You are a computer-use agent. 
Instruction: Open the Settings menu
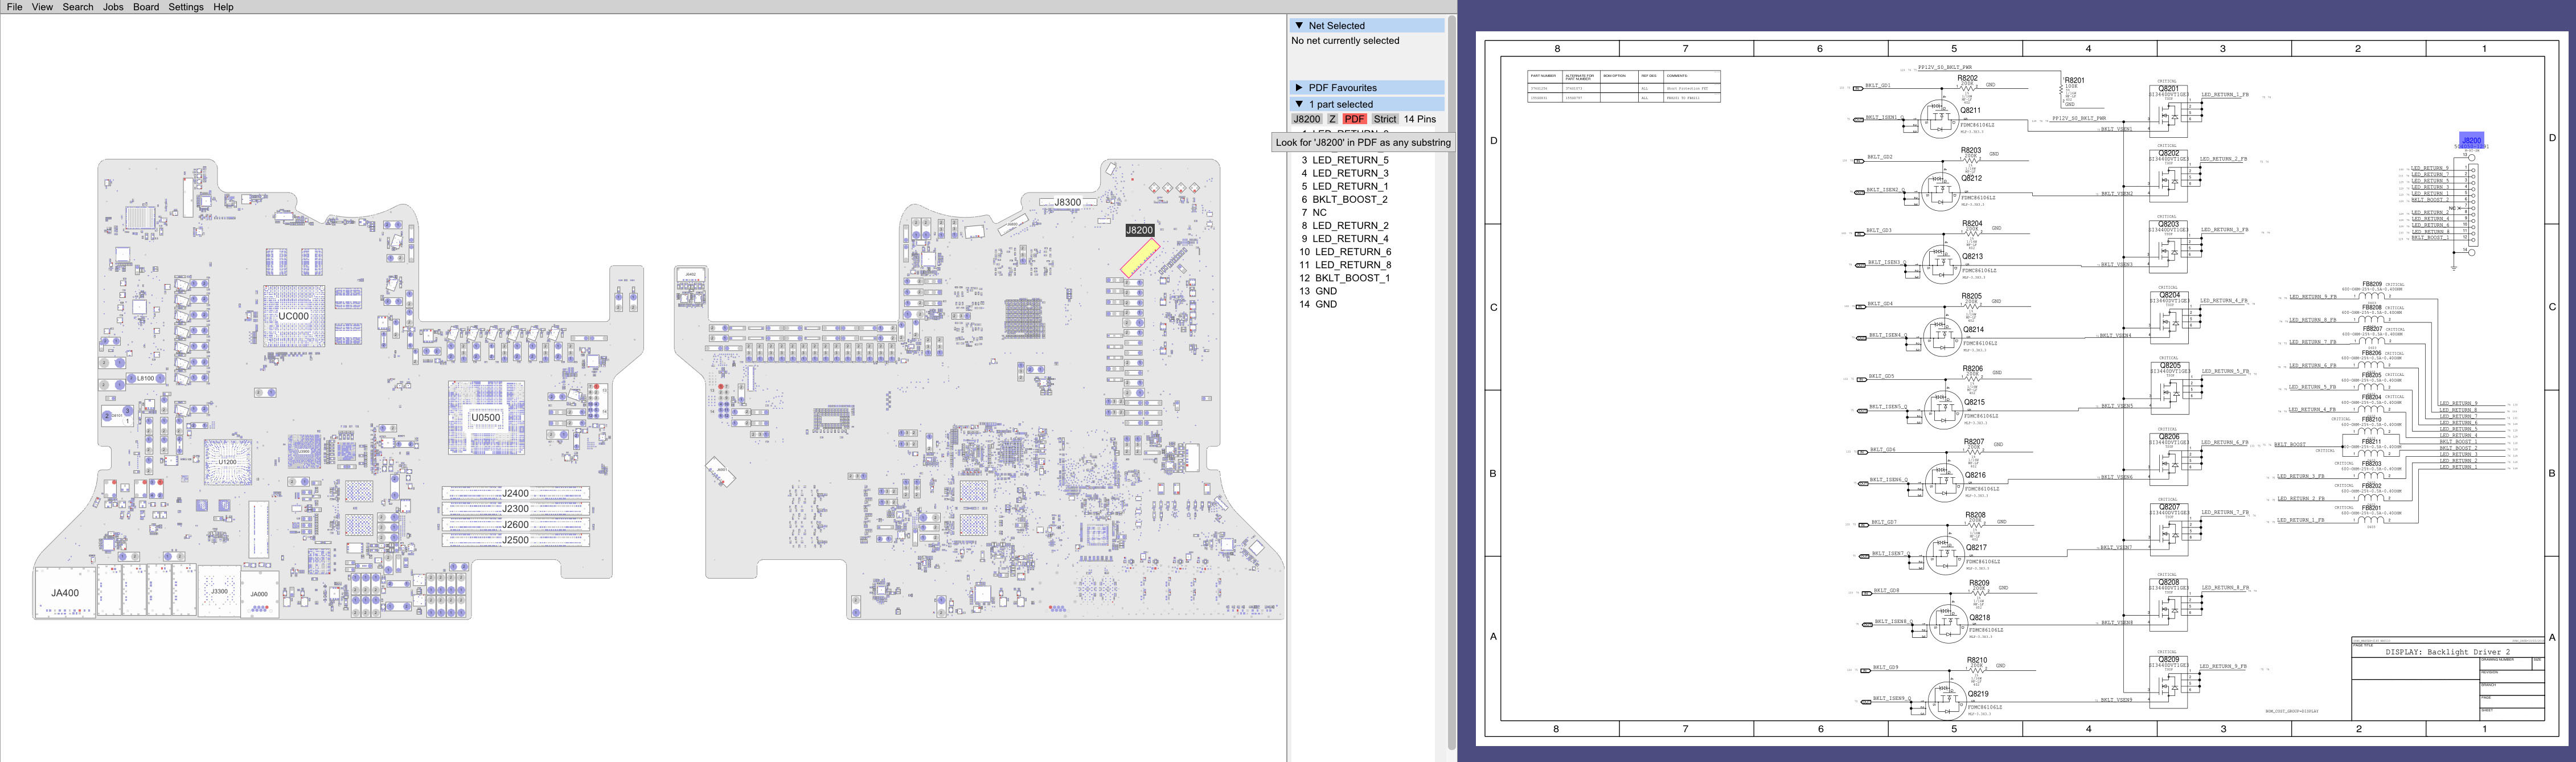pyautogui.click(x=186, y=7)
